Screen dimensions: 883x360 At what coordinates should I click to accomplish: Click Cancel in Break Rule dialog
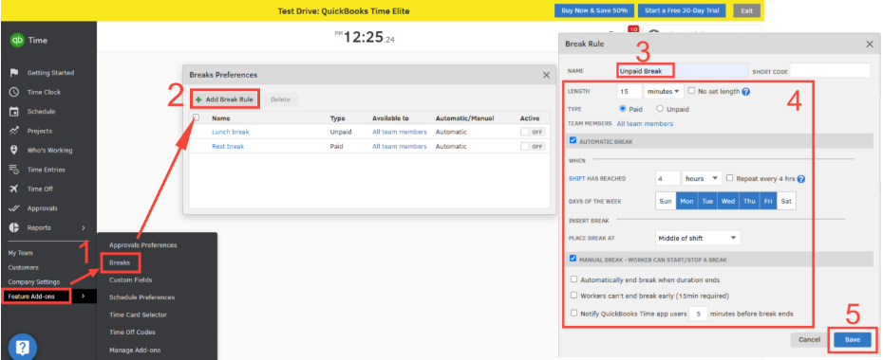(x=809, y=340)
